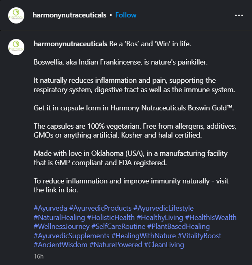Viewport: 252px width, 265px height.
Task: Click the #HealthyLiving hashtag
Action: [x=159, y=218]
